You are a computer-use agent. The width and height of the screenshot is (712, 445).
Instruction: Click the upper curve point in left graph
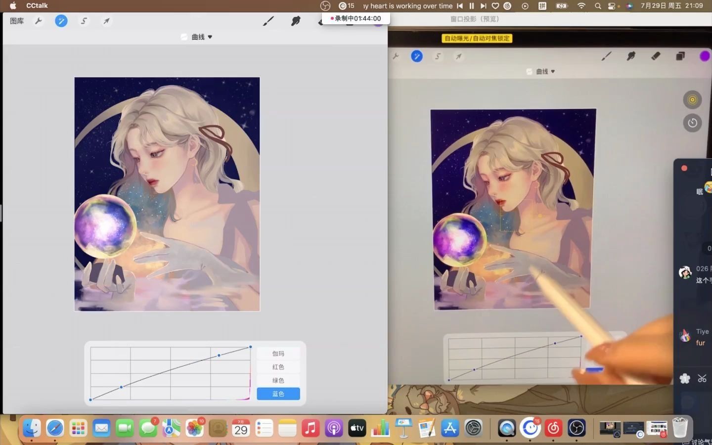(219, 356)
